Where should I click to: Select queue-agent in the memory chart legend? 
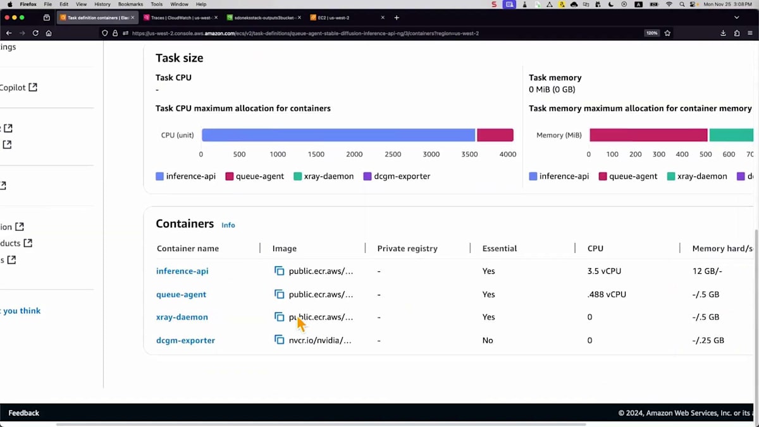tap(628, 176)
